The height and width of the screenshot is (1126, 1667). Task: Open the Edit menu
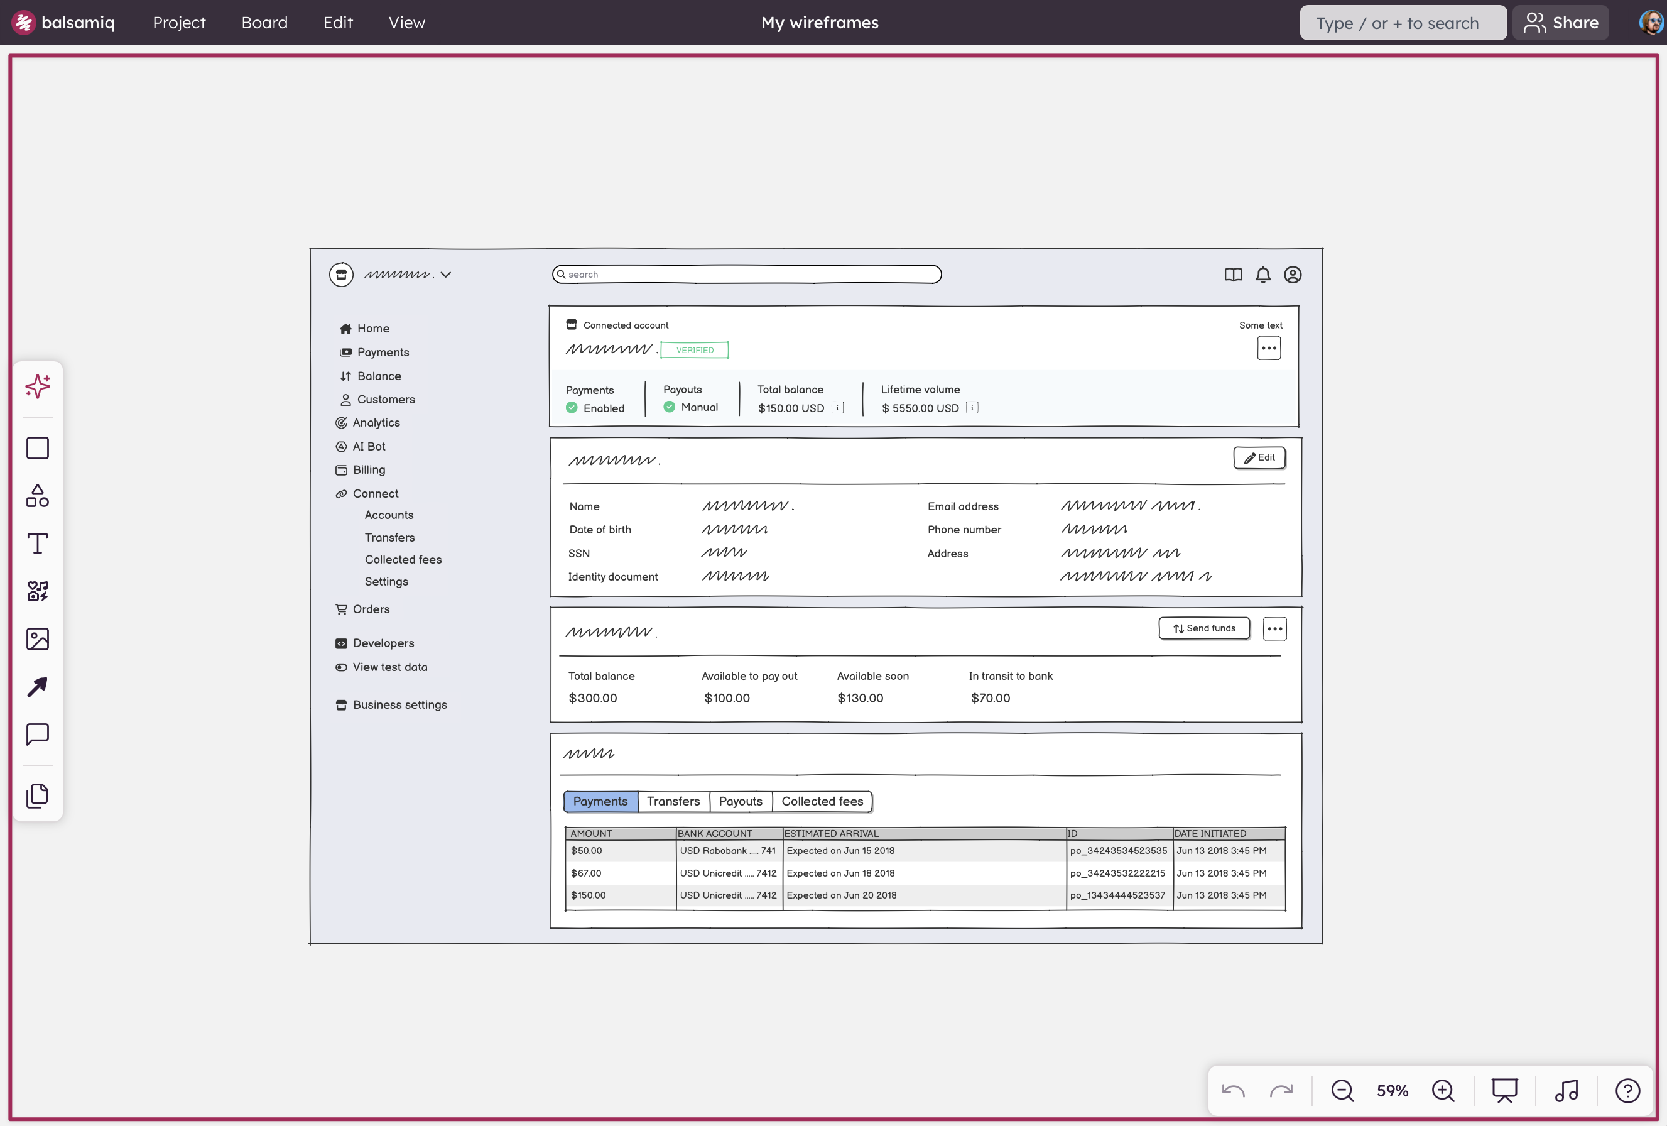click(x=338, y=22)
